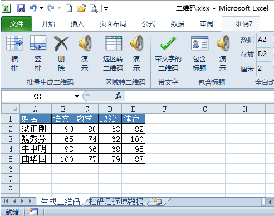Open the 文件 tab
Viewport: 274px width, 216px height.
(x=17, y=24)
